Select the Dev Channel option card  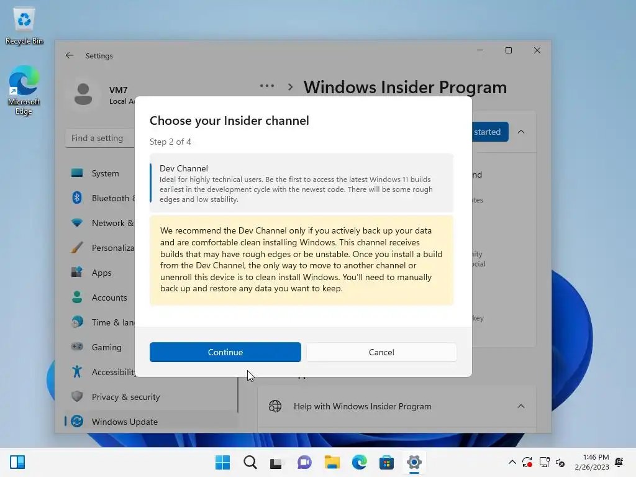click(x=301, y=183)
